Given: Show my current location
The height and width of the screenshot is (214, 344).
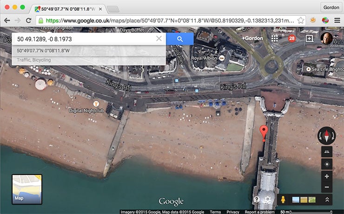Looking at the screenshot, I should pyautogui.click(x=326, y=164).
